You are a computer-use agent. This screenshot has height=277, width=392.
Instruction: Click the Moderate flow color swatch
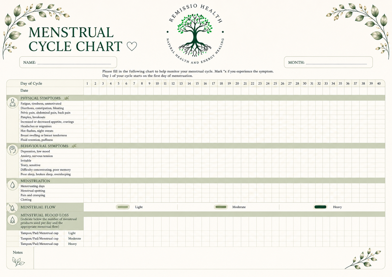(x=221, y=207)
